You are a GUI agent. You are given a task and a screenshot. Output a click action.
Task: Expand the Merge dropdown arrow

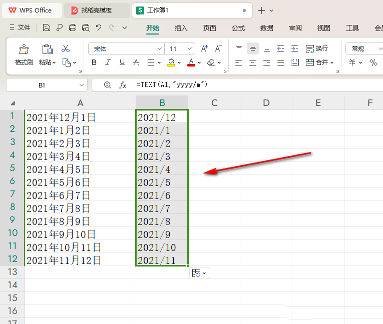332,63
